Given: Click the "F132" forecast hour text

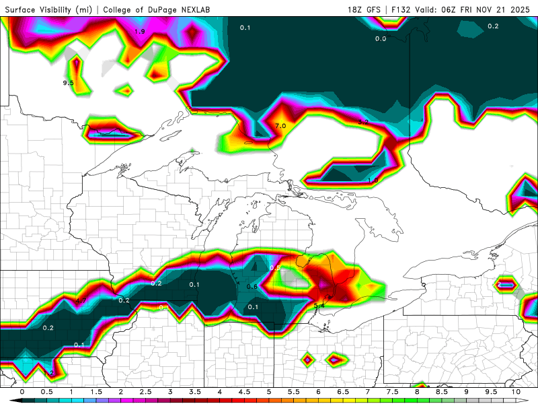Looking at the screenshot, I should tap(401, 9).
